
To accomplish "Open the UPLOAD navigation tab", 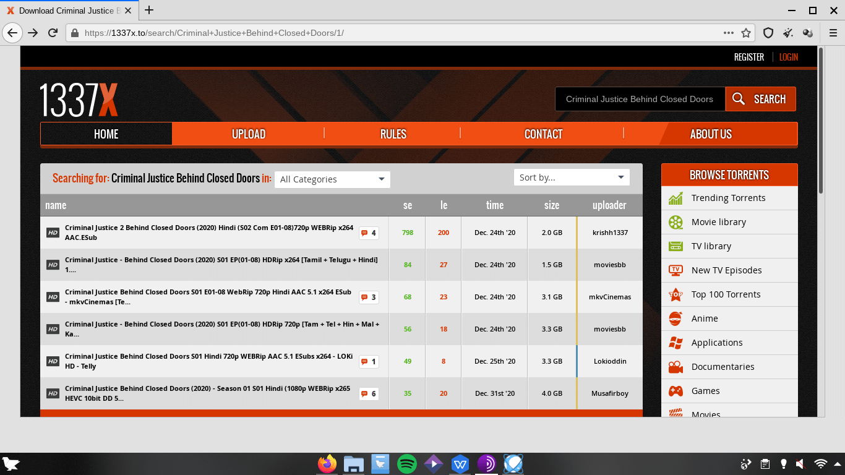I will pyautogui.click(x=249, y=134).
